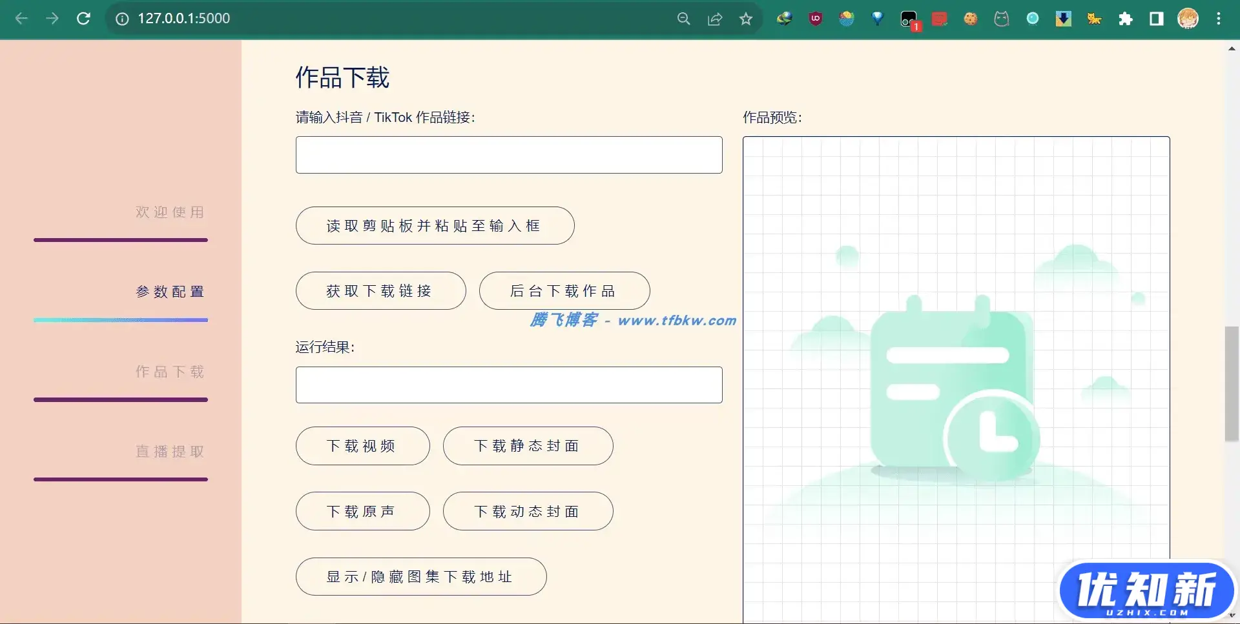Open the uBlock Origin extension
Viewport: 1240px width, 624px height.
(815, 19)
